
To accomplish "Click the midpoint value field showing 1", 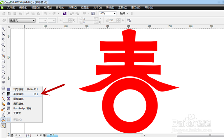I will tap(66, 21).
